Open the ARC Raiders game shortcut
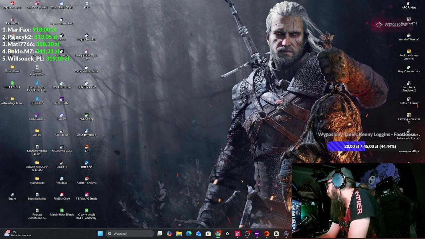Screen dimensions: 425x239 409,5
